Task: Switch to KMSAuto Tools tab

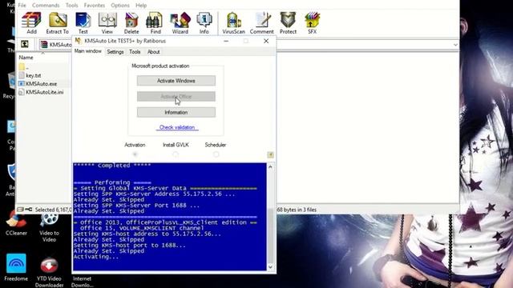Action: pos(135,52)
